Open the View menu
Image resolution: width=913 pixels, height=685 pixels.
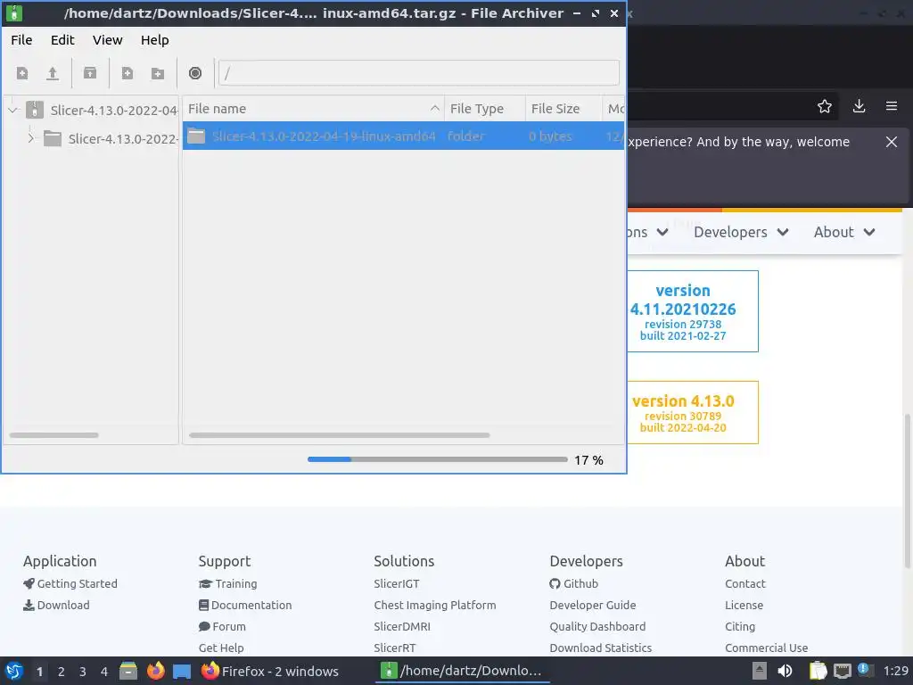108,39
